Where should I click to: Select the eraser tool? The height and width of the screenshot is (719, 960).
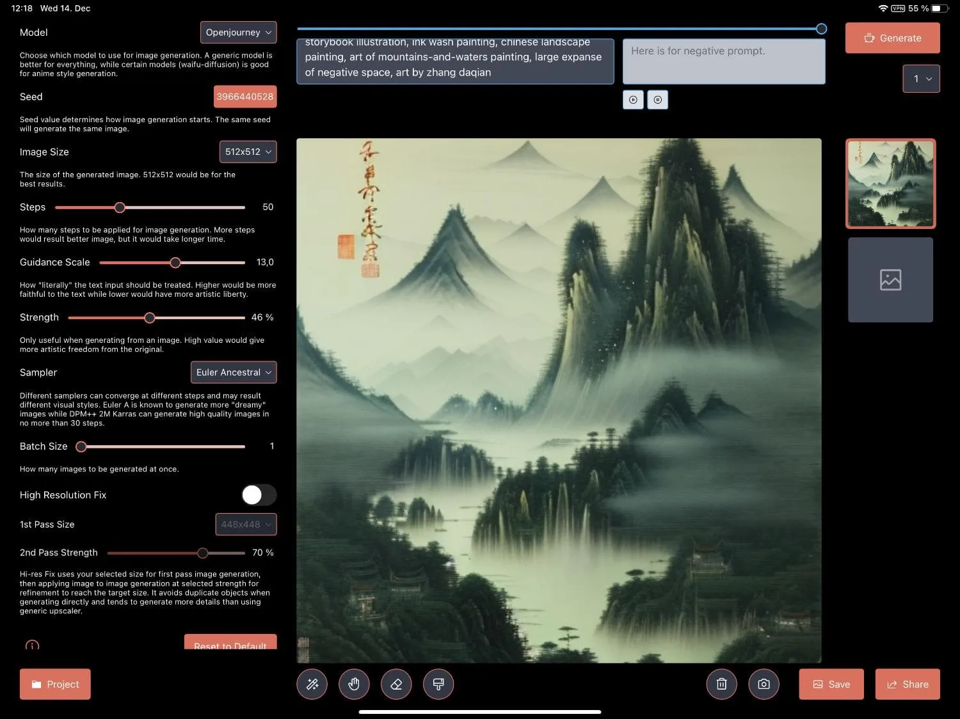click(396, 684)
